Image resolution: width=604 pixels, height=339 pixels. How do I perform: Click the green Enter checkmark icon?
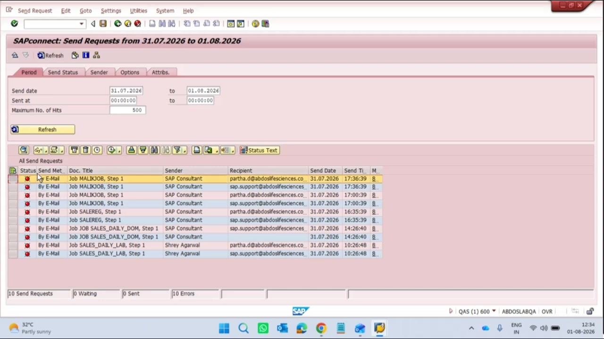click(14, 24)
